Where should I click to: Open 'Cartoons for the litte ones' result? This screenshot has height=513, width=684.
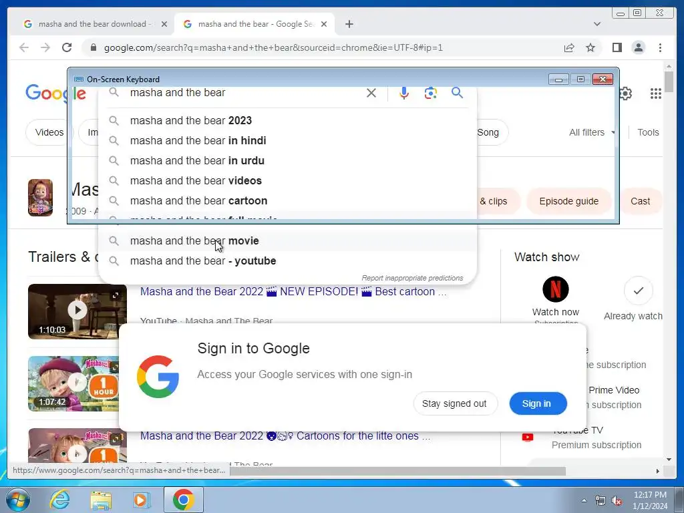point(285,436)
